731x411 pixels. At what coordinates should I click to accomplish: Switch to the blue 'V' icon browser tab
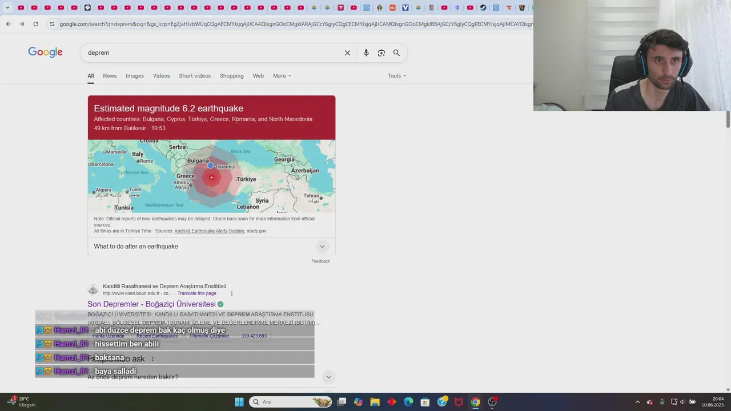[x=405, y=7]
